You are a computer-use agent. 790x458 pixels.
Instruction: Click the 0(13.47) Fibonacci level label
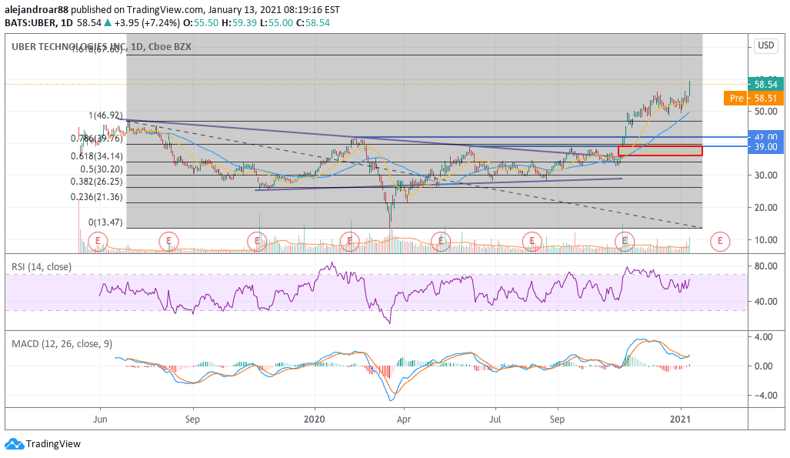click(x=105, y=222)
